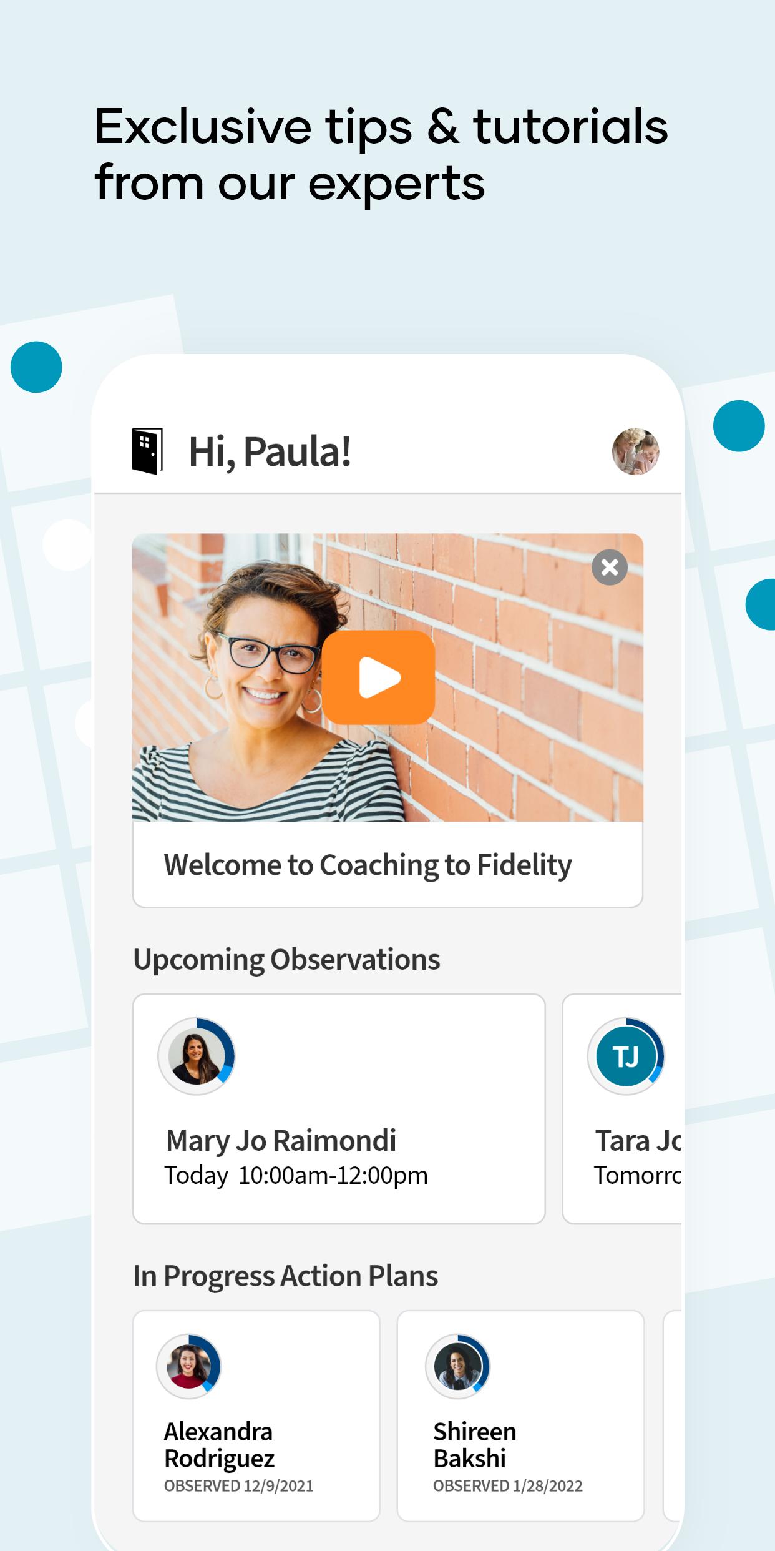Tap Today 10:00am-12:00pm time text

coord(296,1176)
